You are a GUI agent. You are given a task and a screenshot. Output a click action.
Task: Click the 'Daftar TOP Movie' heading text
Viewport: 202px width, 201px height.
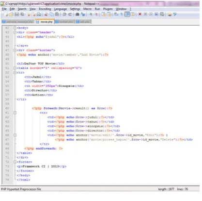[40, 64]
